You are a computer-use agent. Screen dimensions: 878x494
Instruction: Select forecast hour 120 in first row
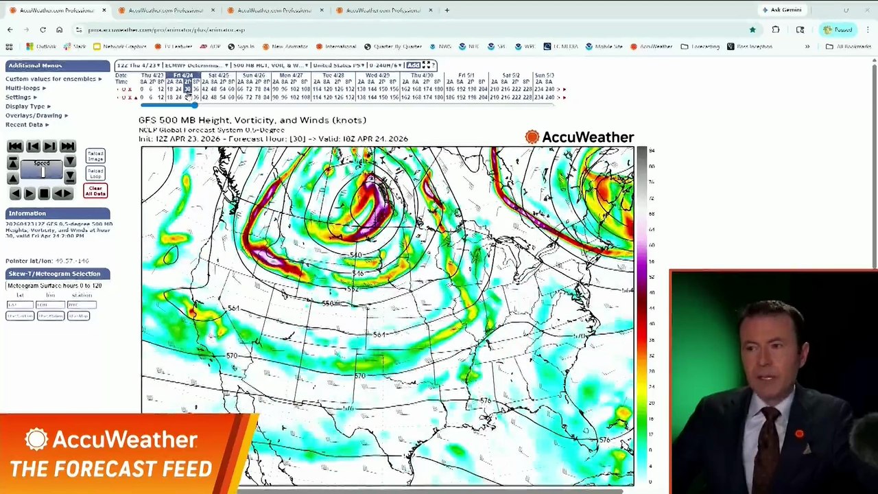click(x=328, y=89)
